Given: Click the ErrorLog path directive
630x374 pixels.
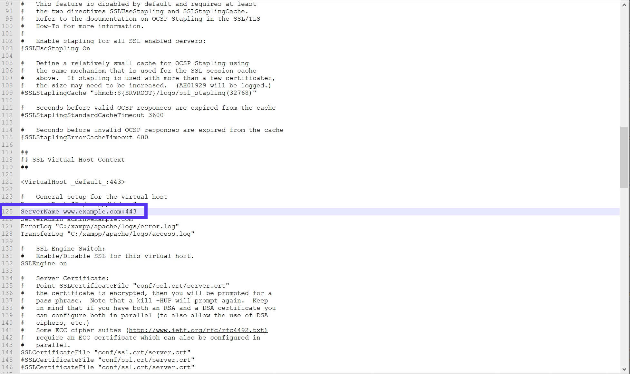Looking at the screenshot, I should pyautogui.click(x=100, y=226).
